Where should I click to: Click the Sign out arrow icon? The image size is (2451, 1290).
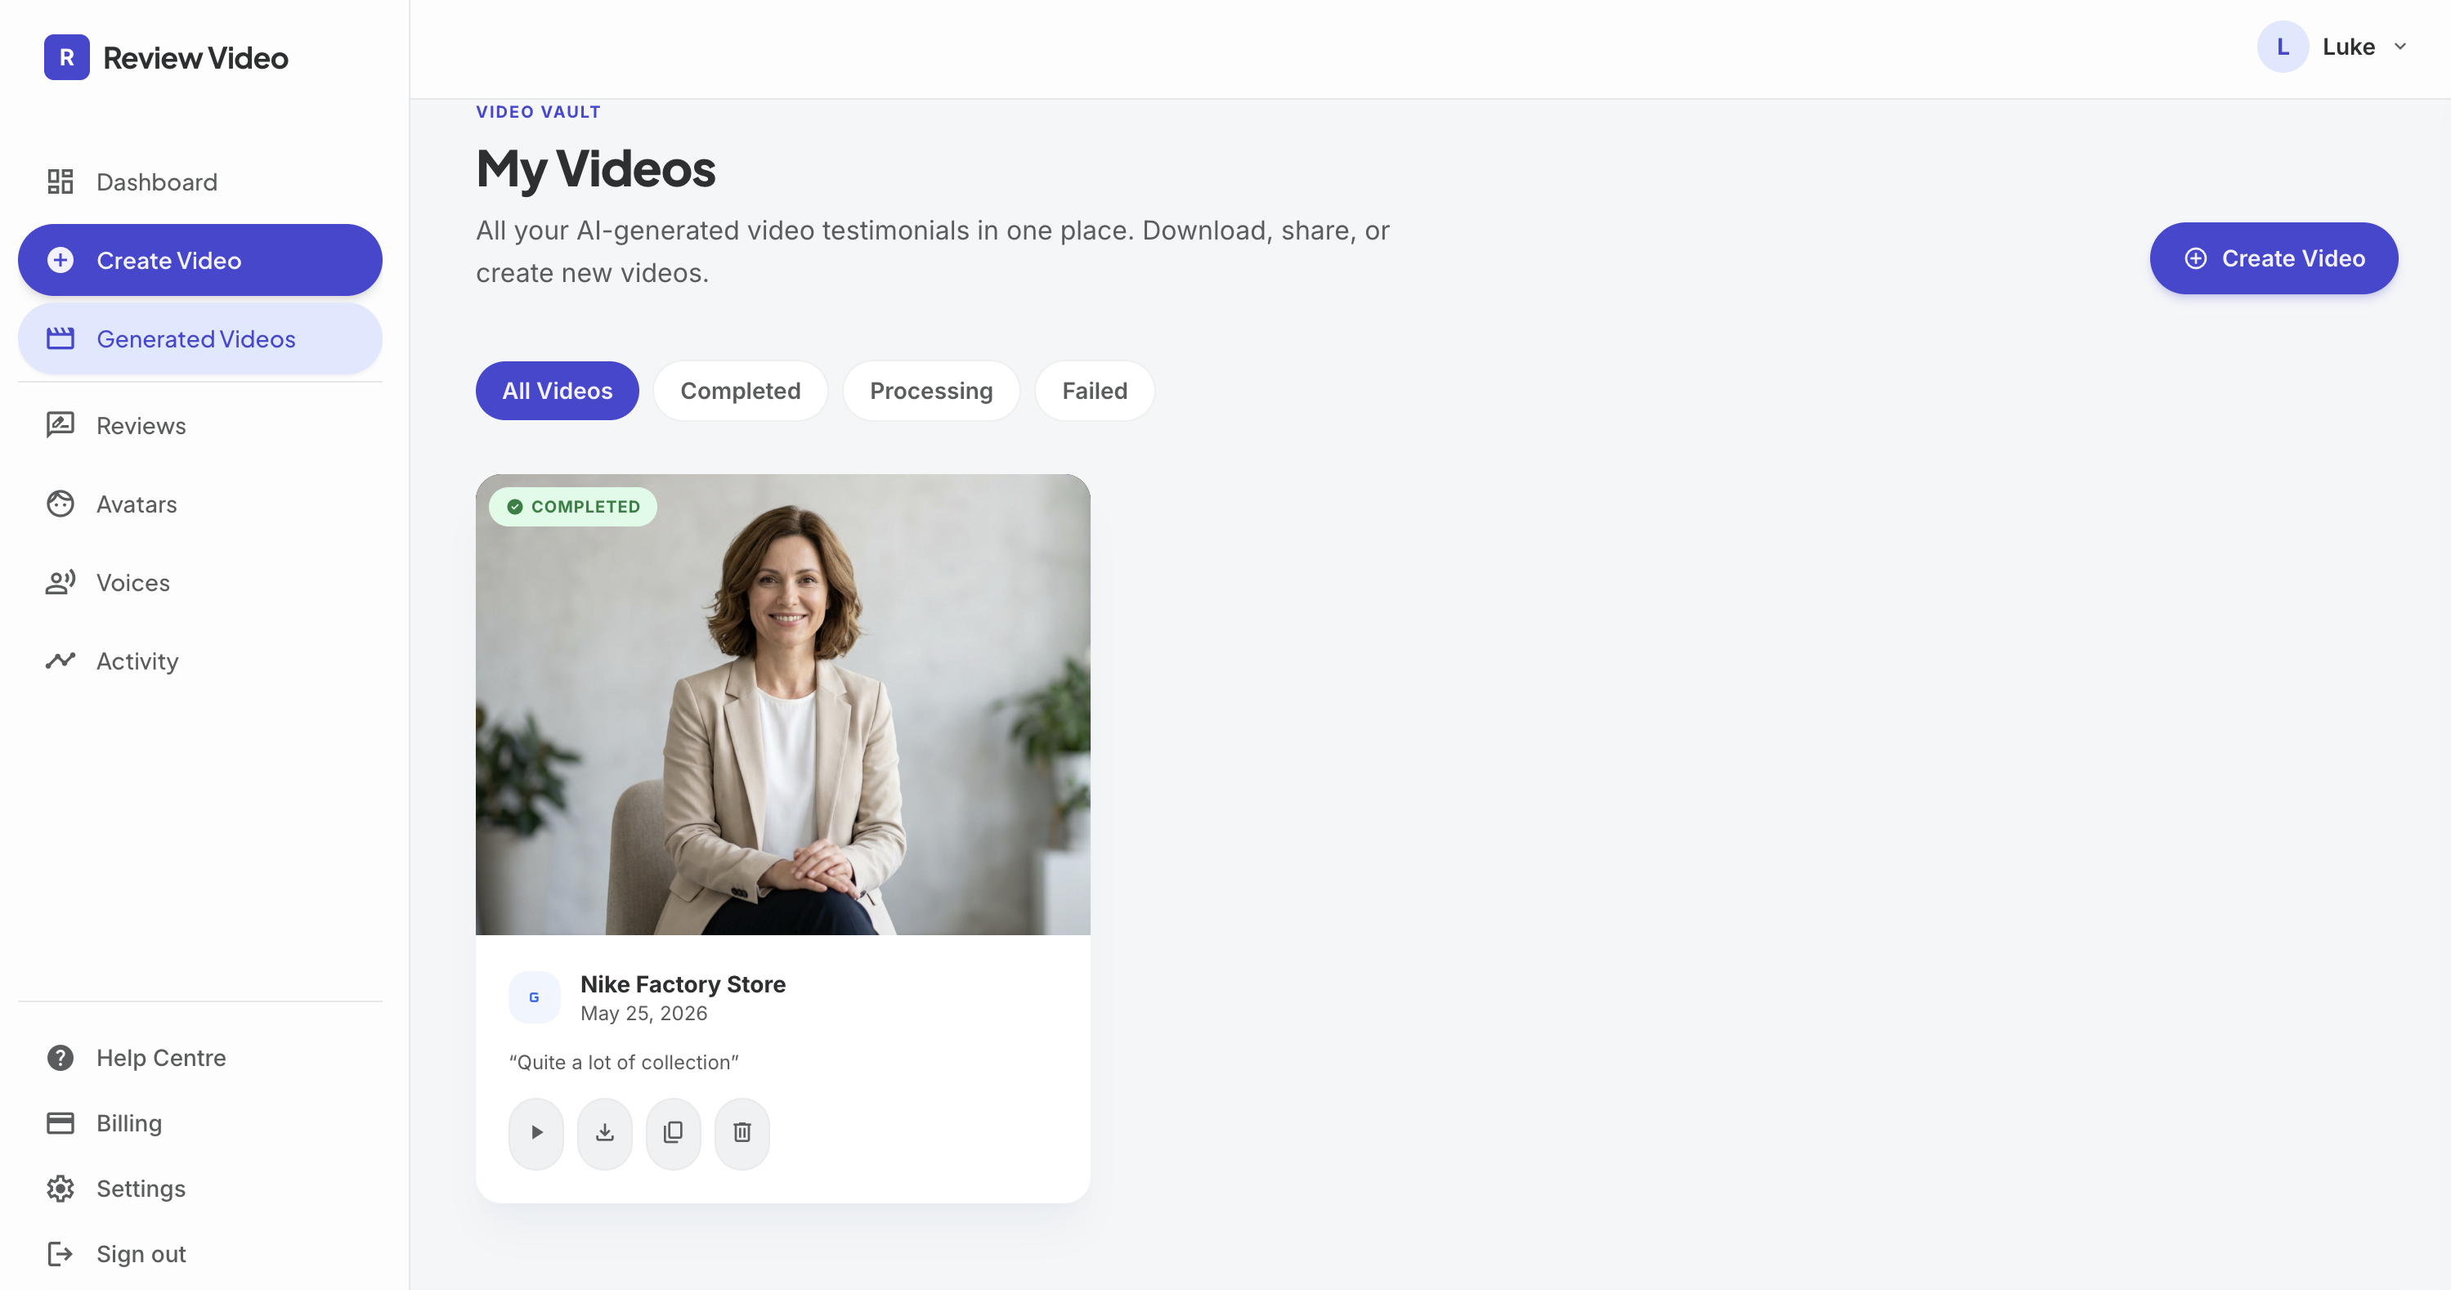click(60, 1254)
